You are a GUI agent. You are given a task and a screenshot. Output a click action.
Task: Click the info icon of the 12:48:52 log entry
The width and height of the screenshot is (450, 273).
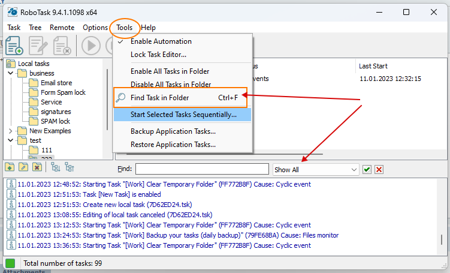(11, 184)
